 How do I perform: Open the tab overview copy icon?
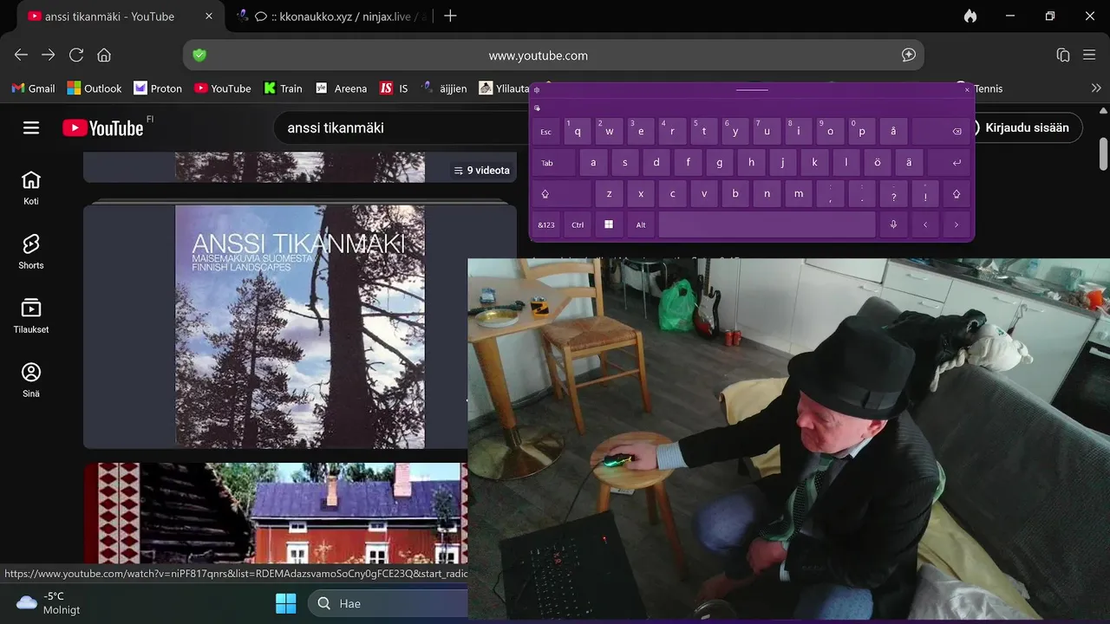1063,55
